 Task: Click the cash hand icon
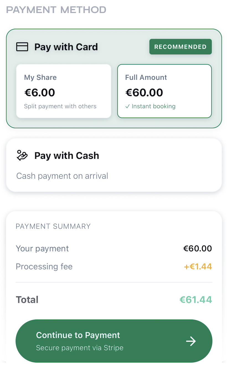22,155
